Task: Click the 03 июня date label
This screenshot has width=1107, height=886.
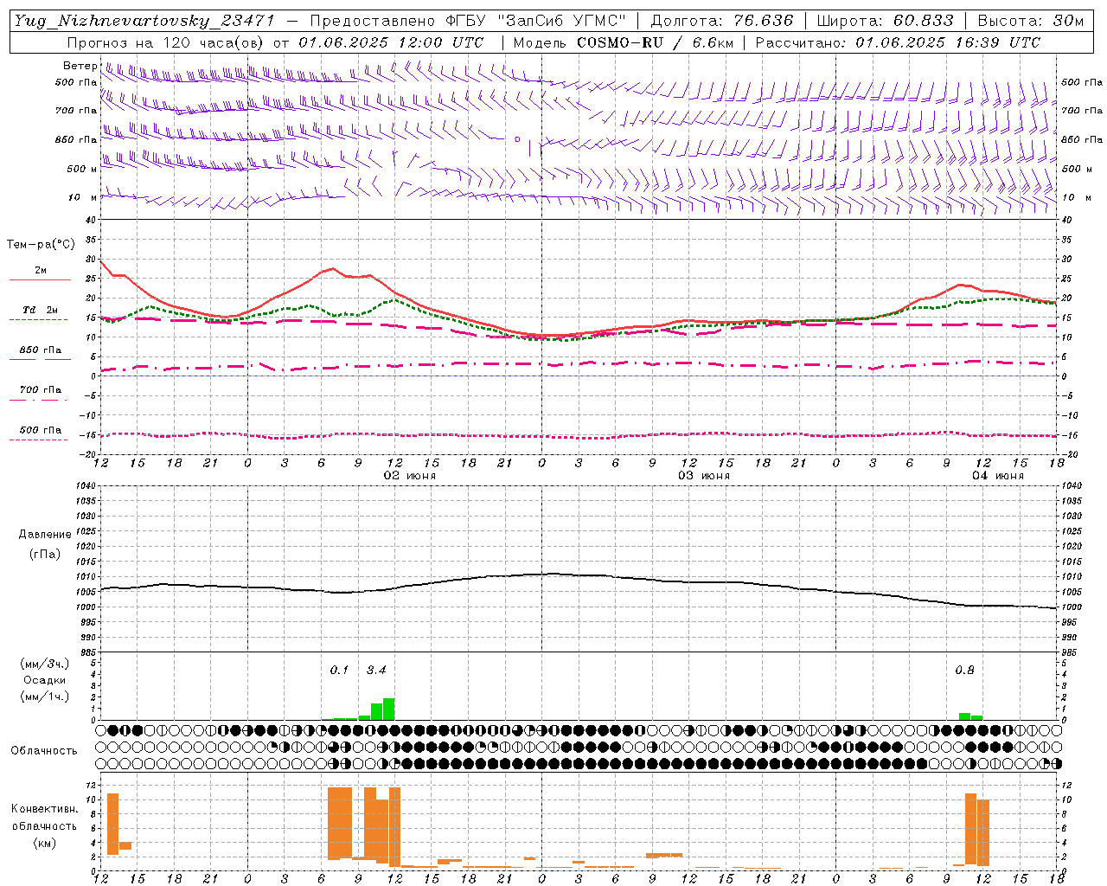Action: coord(704,476)
